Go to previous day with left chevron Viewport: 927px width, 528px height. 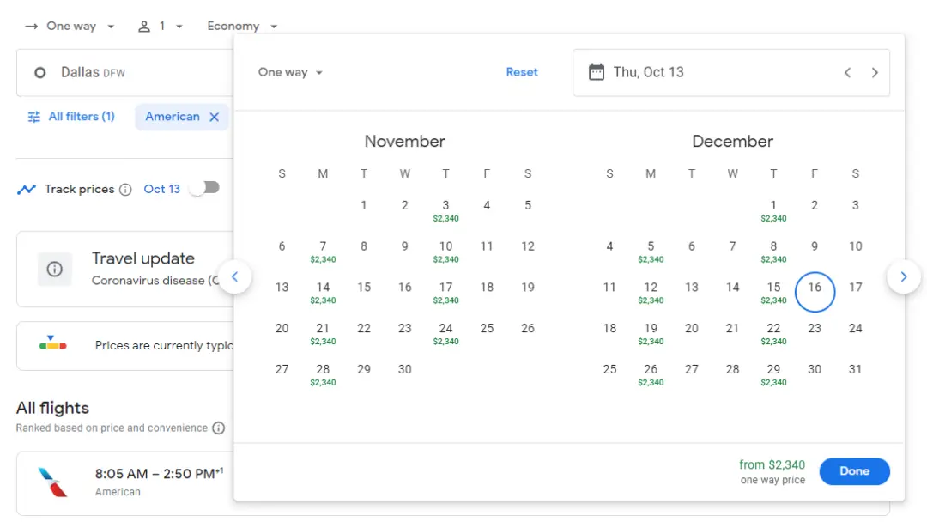coord(847,73)
